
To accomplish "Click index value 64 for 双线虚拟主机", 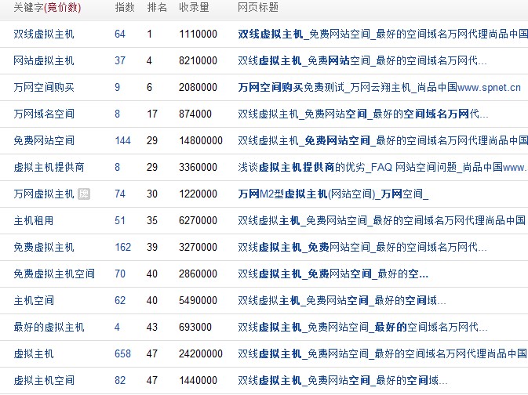I will 120,34.
